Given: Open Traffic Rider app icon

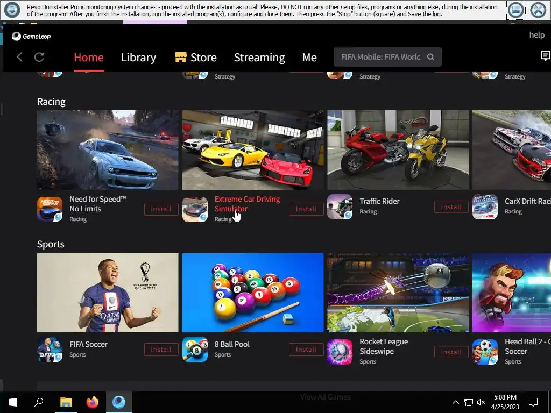Looking at the screenshot, I should pos(340,206).
